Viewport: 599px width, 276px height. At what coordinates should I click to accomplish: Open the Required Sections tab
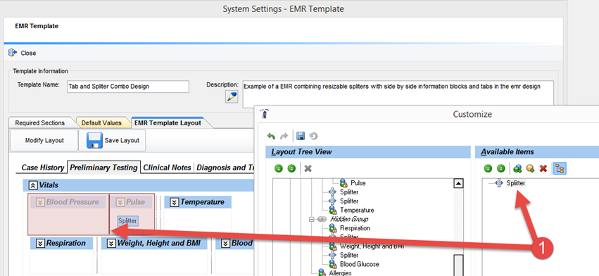click(40, 123)
